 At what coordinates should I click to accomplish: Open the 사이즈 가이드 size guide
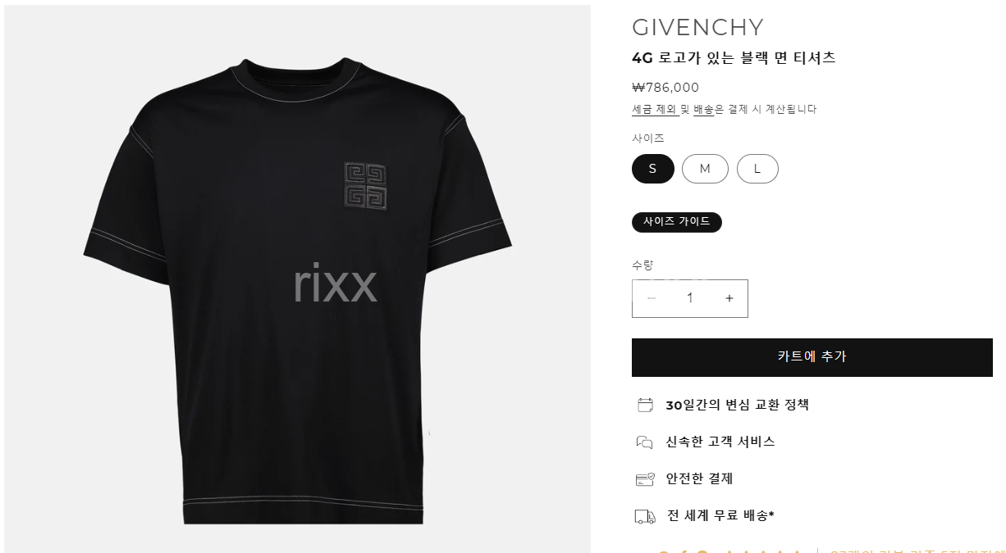point(677,222)
